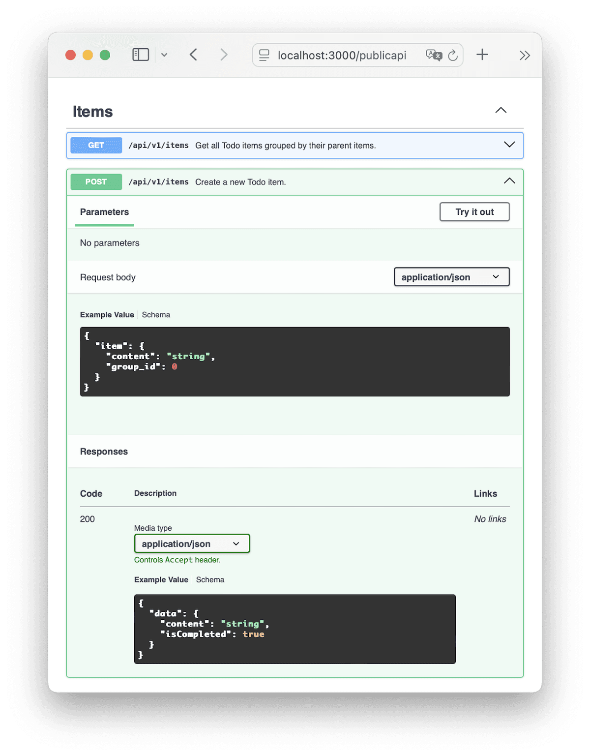Toggle the browser sidebar icon
This screenshot has width=590, height=756.
141,55
